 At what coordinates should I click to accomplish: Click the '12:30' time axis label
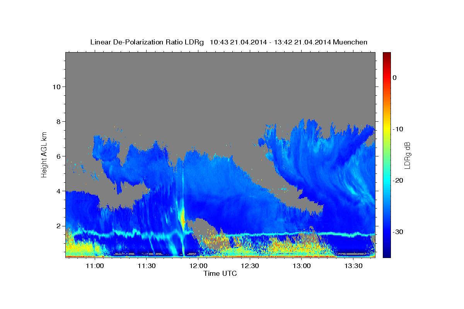tap(249, 266)
